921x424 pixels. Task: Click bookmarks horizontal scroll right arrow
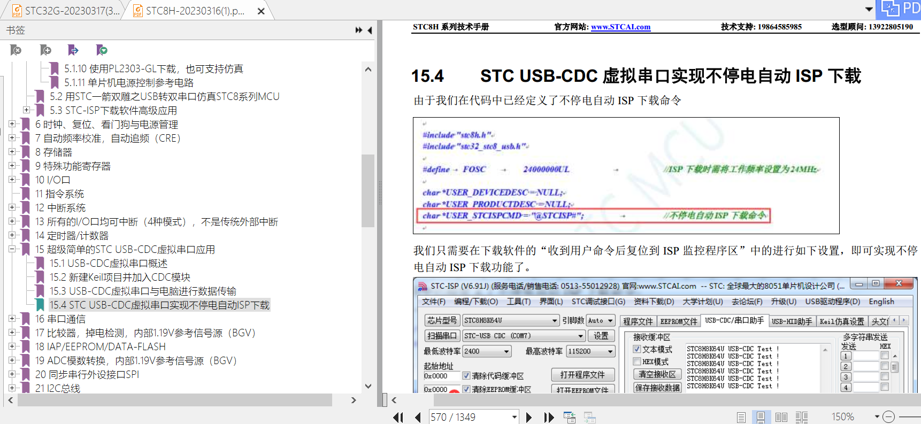(354, 400)
